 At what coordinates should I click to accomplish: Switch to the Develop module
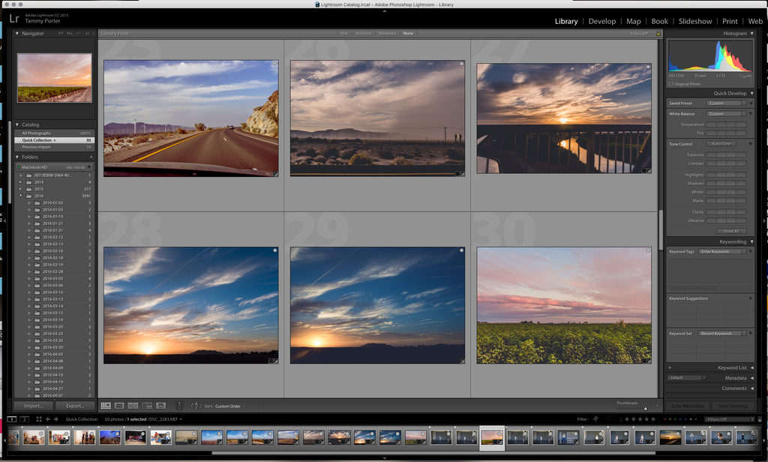602,21
